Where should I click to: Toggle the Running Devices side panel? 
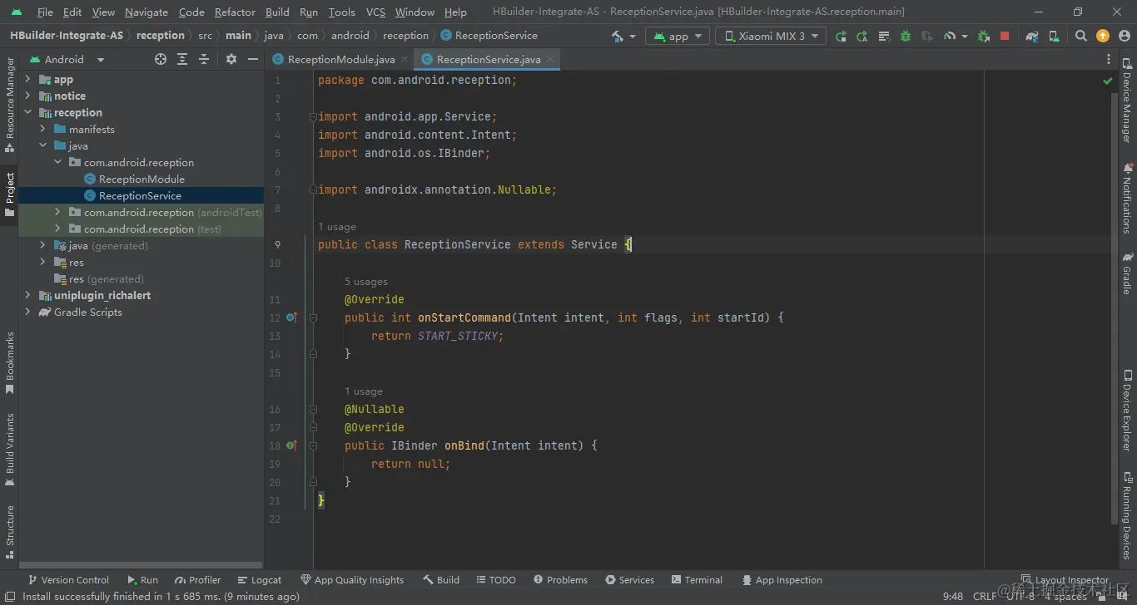click(x=1127, y=516)
